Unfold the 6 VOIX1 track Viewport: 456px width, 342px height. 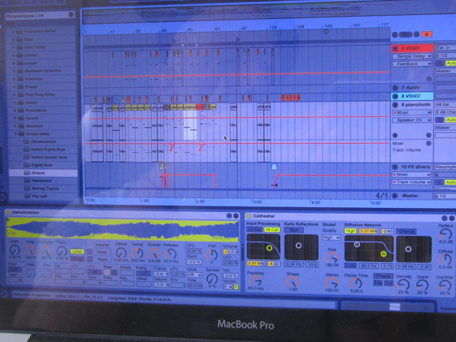(395, 48)
